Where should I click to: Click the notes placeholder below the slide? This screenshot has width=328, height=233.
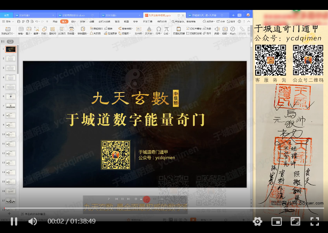tap(35, 214)
